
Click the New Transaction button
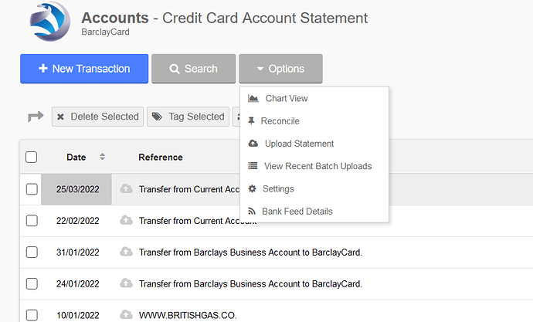point(84,69)
